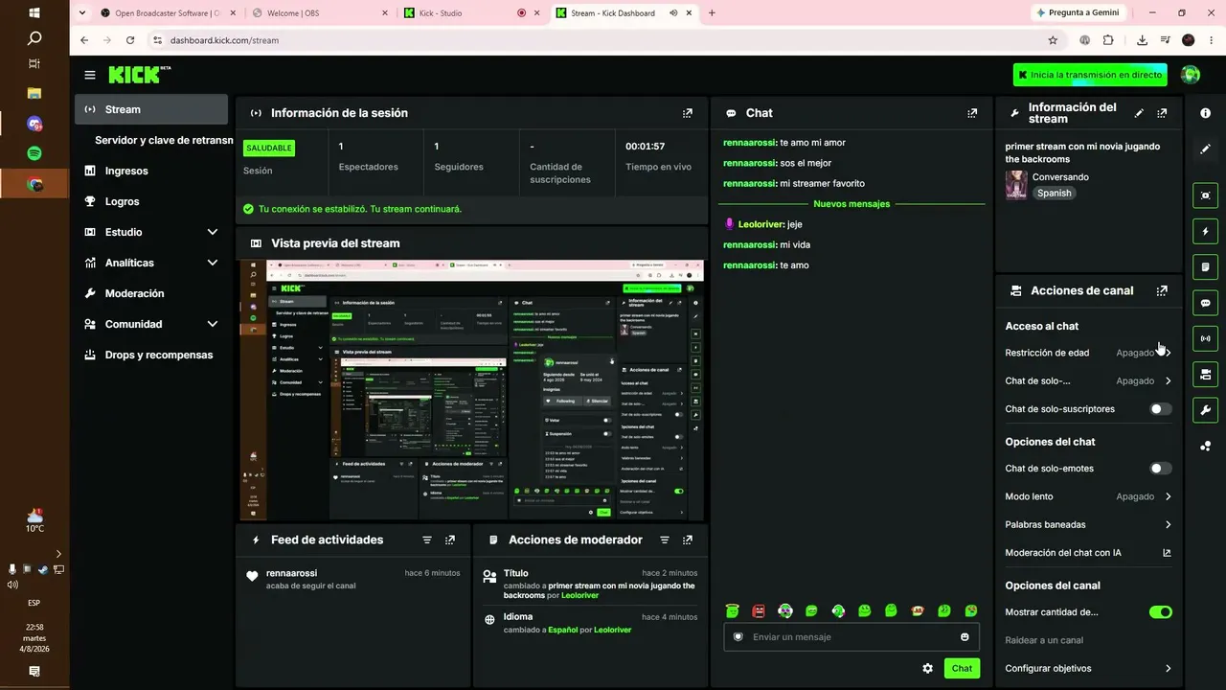Open the emoji picker in the message box
The height and width of the screenshot is (690, 1226).
965,637
